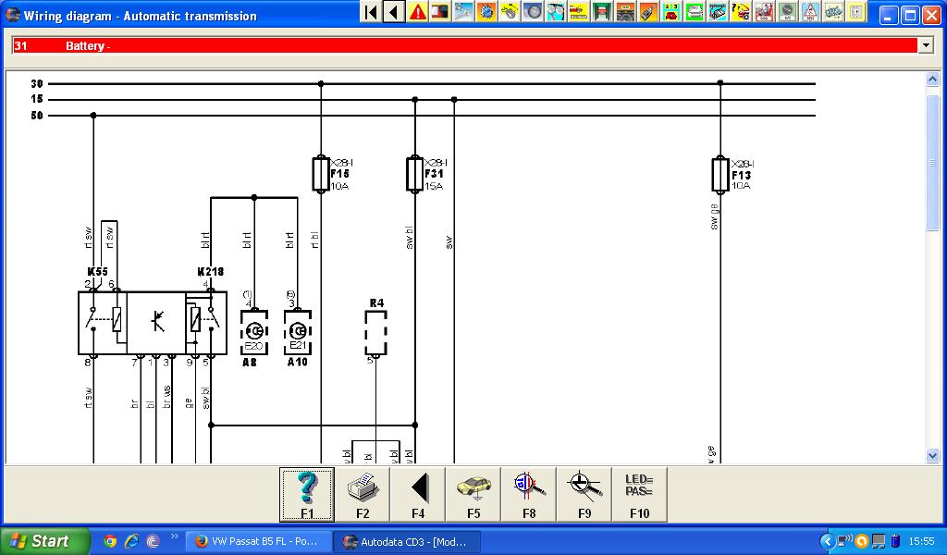This screenshot has width=947, height=555.
Task: Click the go-to-first-page arrow icon
Action: [372, 11]
